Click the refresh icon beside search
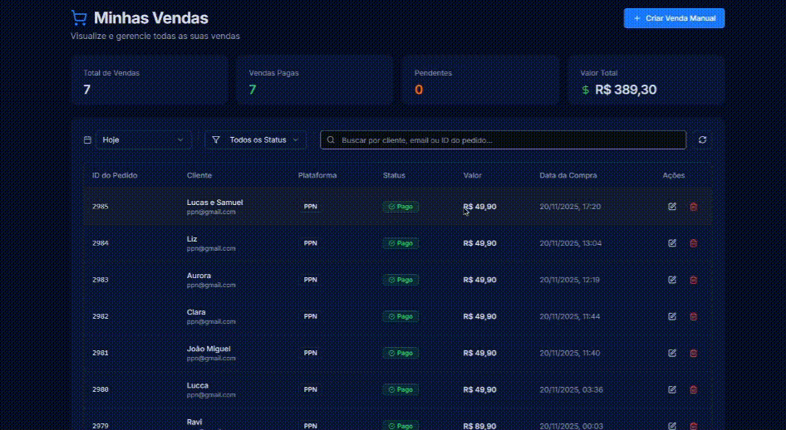Screen dimensions: 786x430 point(703,140)
